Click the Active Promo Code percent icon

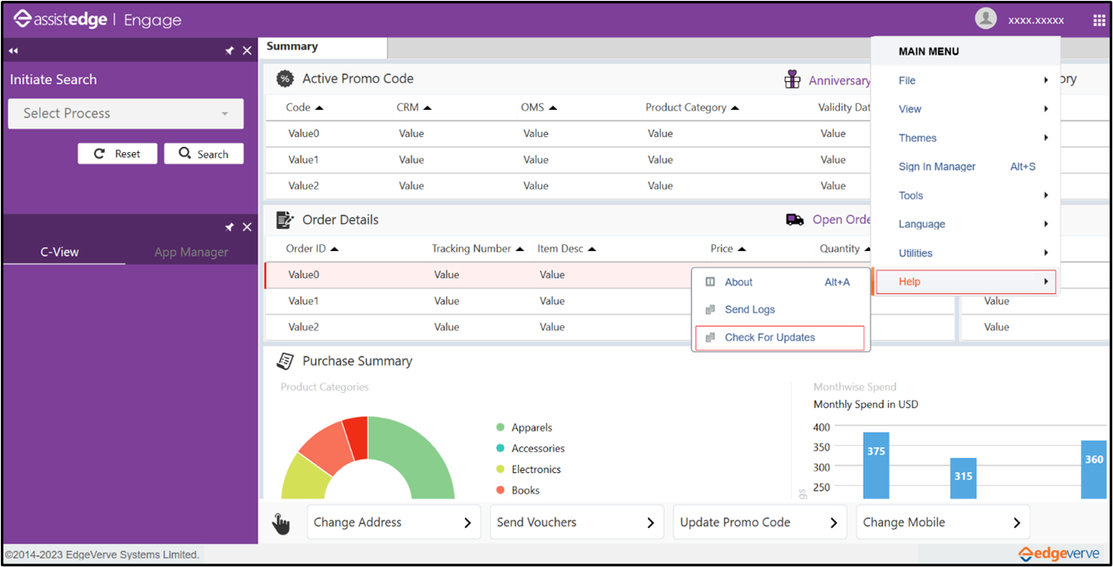tap(285, 79)
